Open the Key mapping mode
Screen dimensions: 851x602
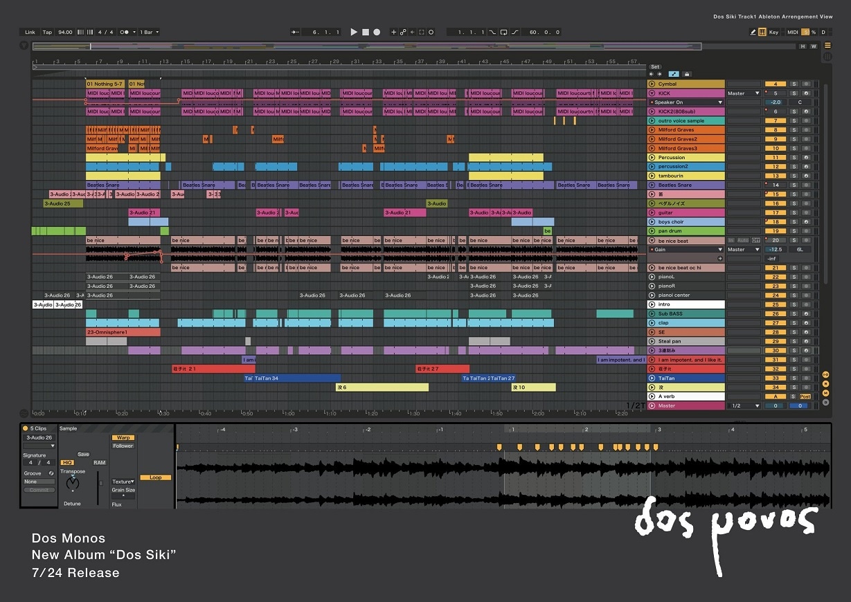pos(773,32)
